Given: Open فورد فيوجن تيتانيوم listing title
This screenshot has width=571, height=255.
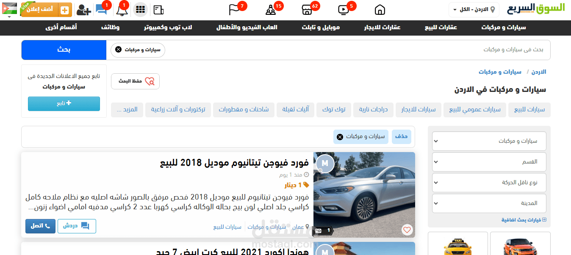Looking at the screenshot, I should point(235,163).
